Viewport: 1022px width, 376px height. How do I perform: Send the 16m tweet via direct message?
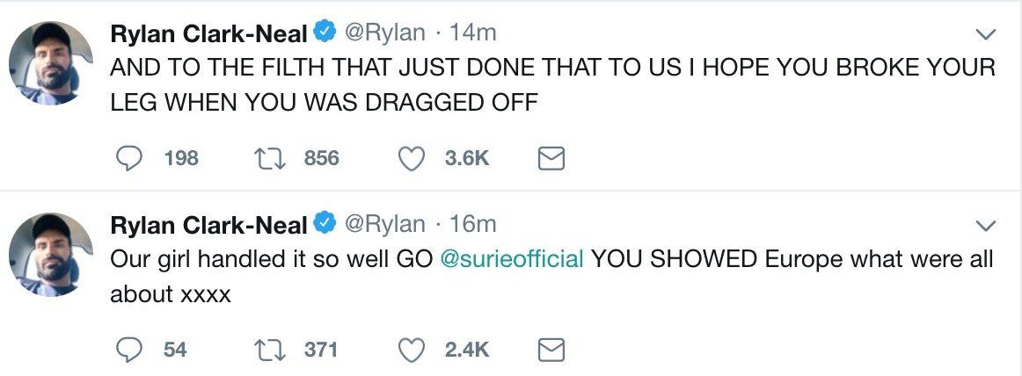(551, 350)
